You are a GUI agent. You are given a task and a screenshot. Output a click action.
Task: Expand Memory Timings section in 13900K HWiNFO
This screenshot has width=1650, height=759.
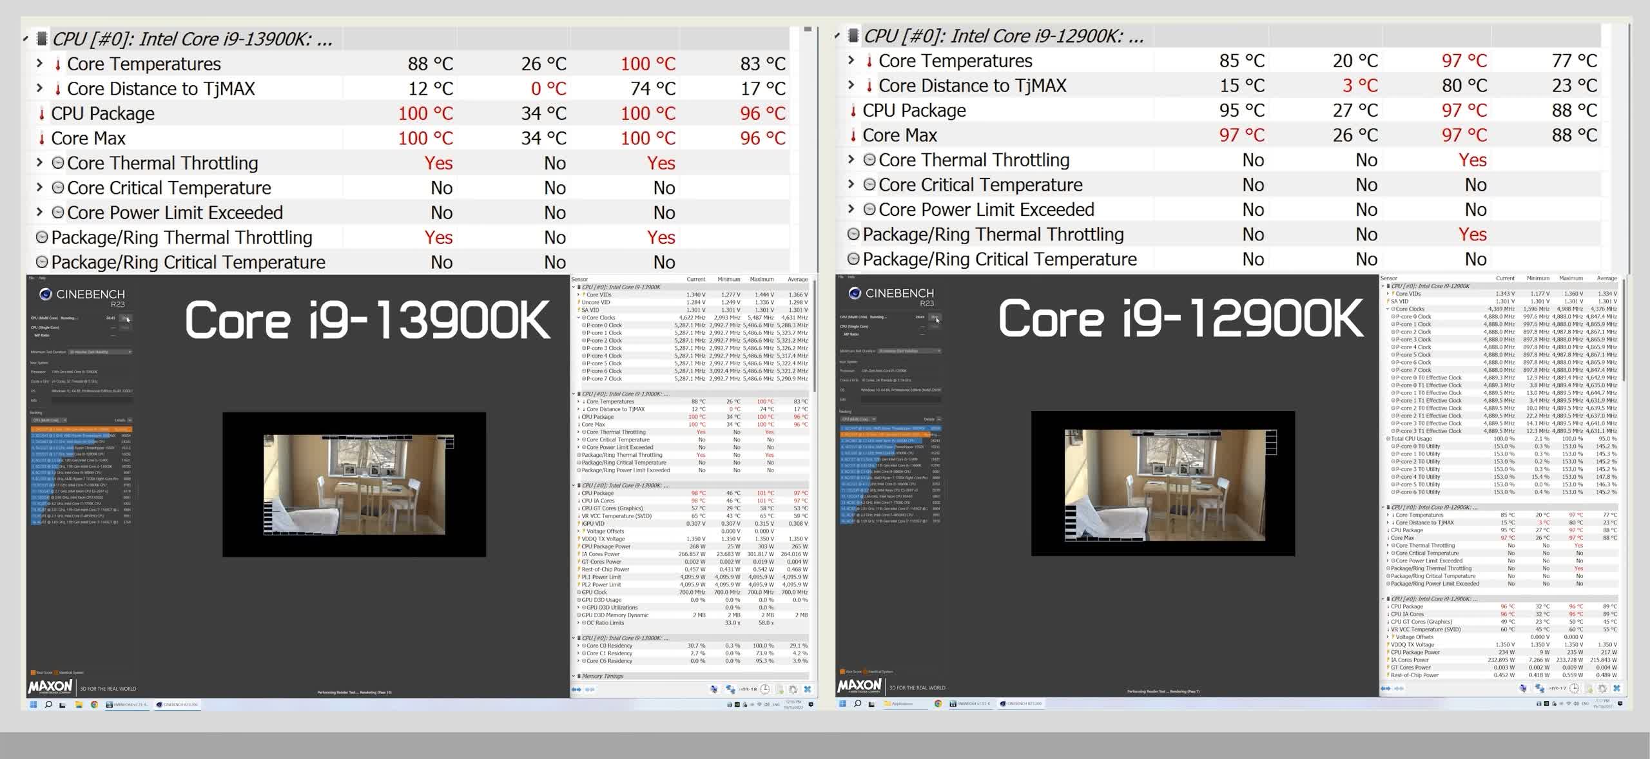click(574, 676)
